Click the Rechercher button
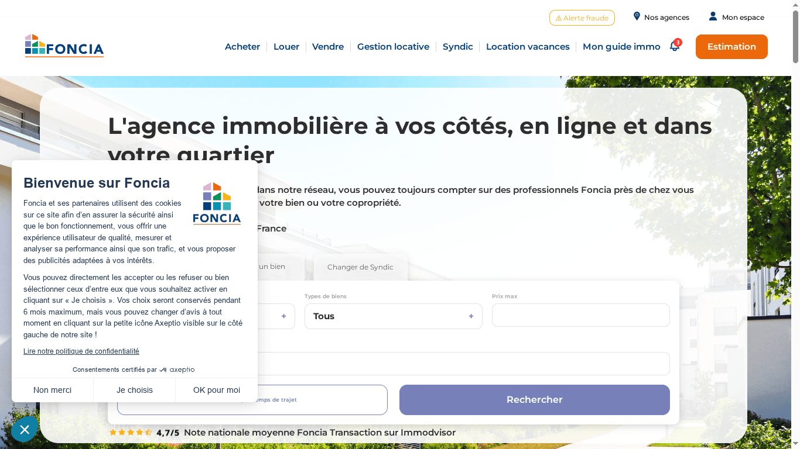 pyautogui.click(x=534, y=400)
